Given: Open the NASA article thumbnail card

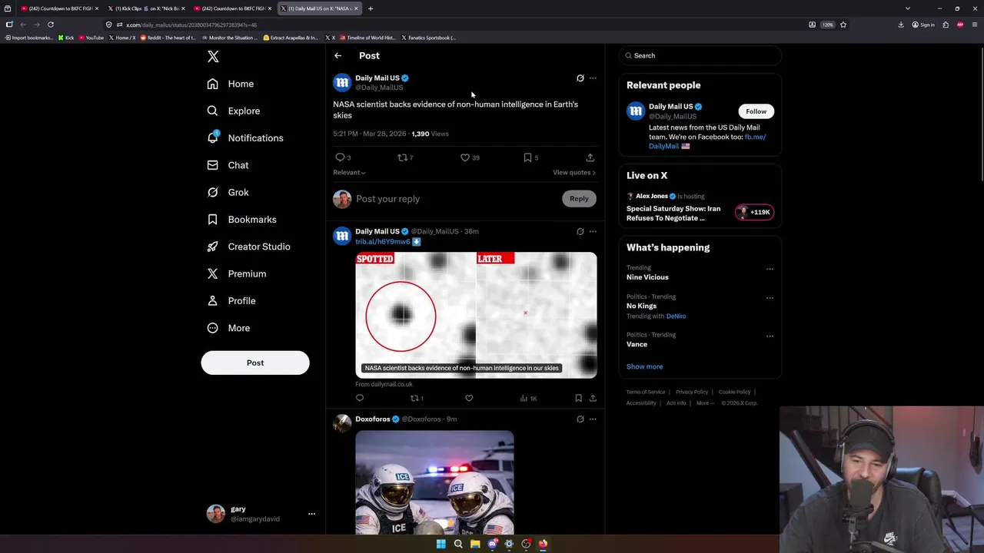Looking at the screenshot, I should [476, 315].
